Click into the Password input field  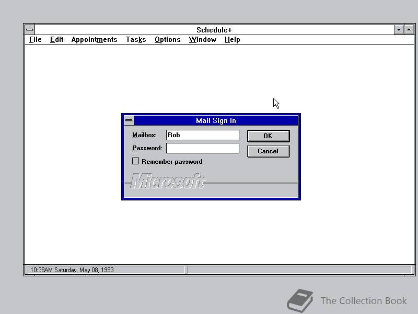pos(203,148)
